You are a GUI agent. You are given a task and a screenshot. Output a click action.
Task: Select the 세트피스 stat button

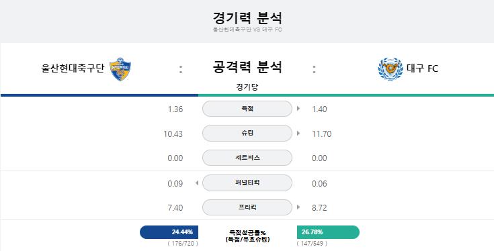pos(247,158)
